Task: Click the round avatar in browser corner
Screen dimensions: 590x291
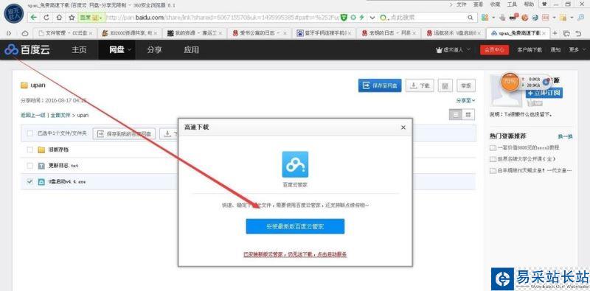Action: (14, 14)
